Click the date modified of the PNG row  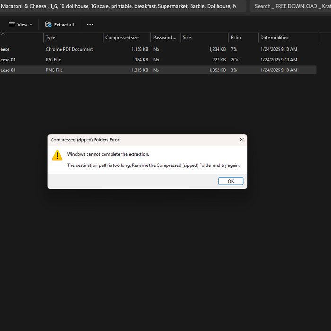tap(279, 70)
